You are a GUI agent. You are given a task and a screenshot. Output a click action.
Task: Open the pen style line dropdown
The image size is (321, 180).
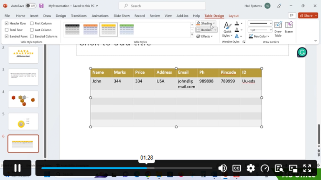pyautogui.click(x=260, y=23)
